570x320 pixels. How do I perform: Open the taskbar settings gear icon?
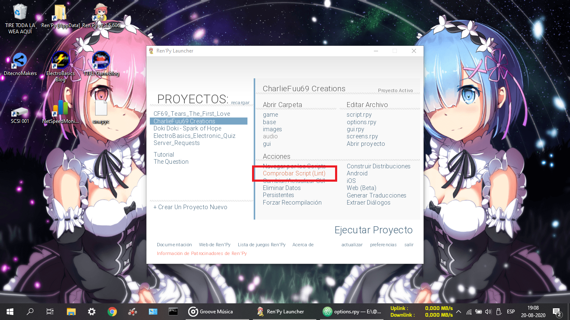92,311
